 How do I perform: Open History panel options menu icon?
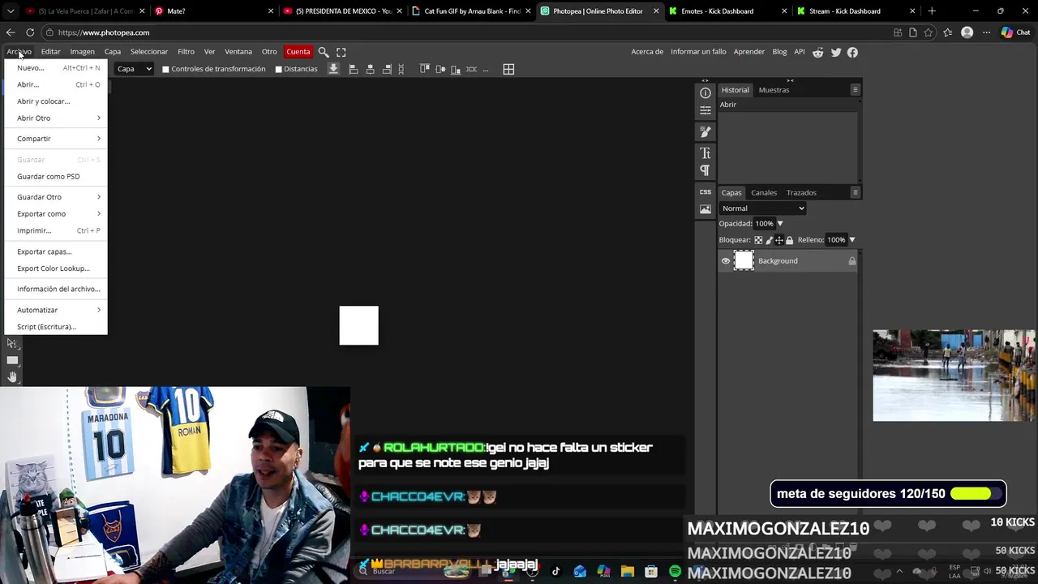[x=855, y=90]
